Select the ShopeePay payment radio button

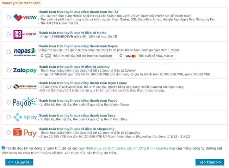pos(8,132)
